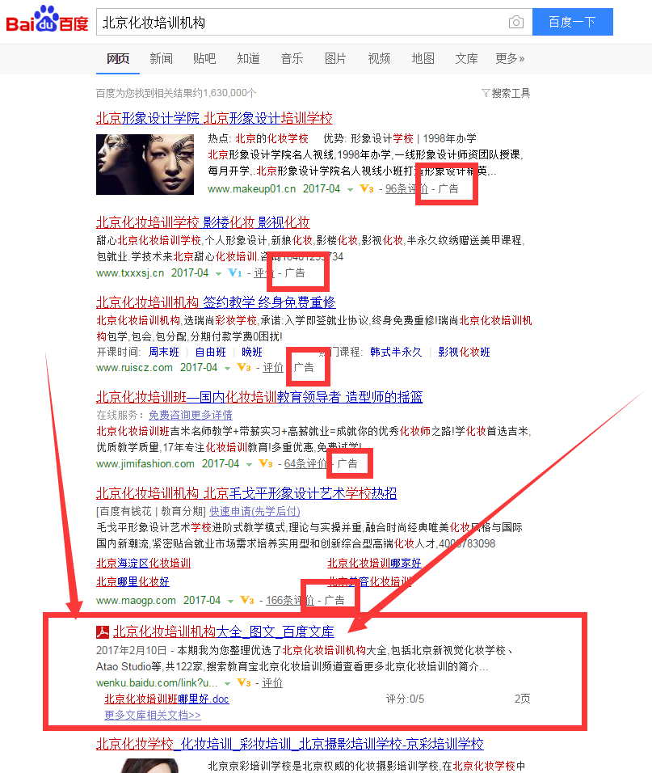Click V3 badge on jimifashion.com result
Image resolution: width=652 pixels, height=773 pixels.
coord(266,463)
